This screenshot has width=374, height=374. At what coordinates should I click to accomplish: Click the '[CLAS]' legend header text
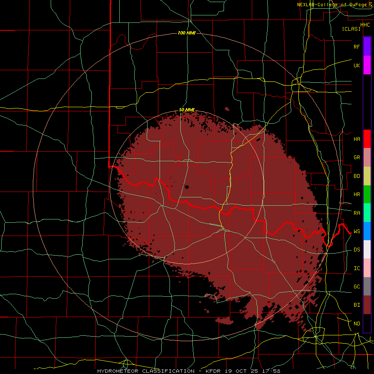(x=351, y=29)
